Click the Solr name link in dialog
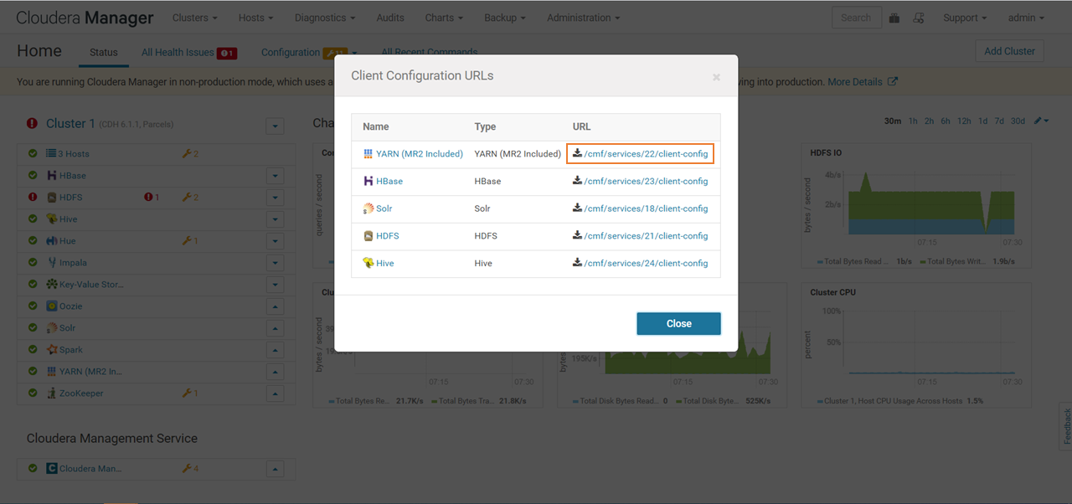This screenshot has width=1072, height=504. 384,208
